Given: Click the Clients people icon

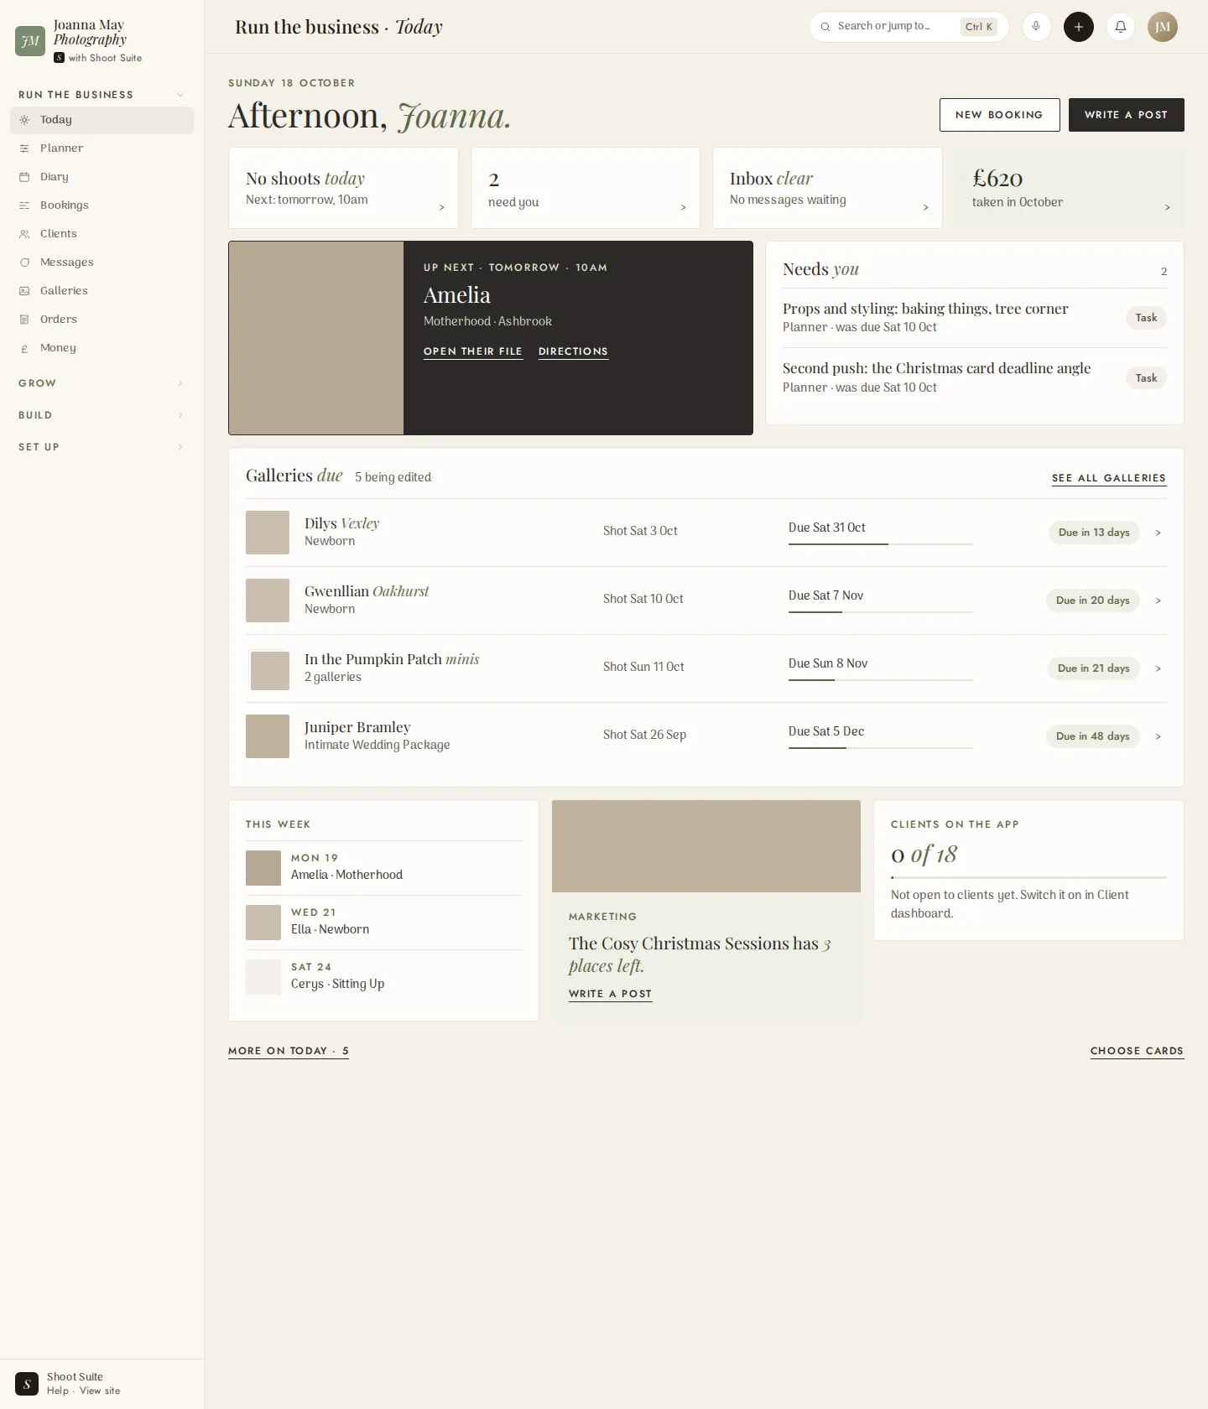Looking at the screenshot, I should 24,234.
